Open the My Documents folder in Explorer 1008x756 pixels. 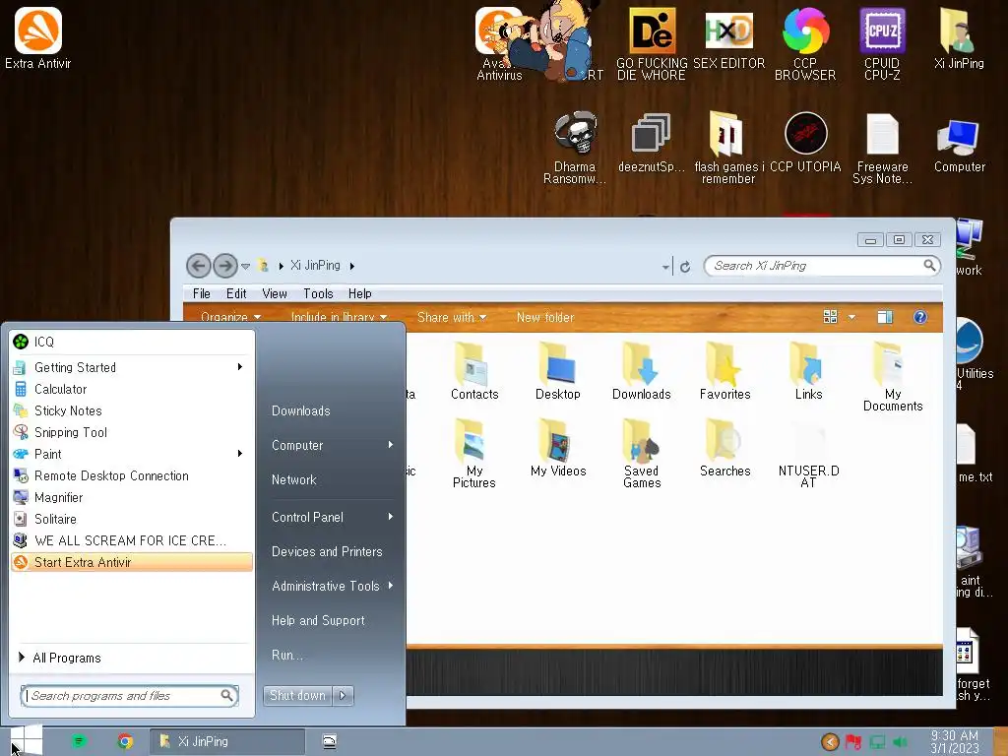tap(892, 377)
